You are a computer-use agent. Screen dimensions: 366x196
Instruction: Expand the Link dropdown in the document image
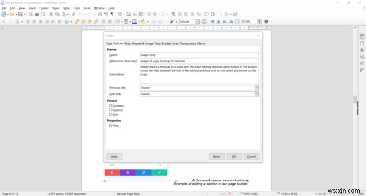pyautogui.click(x=160, y=165)
